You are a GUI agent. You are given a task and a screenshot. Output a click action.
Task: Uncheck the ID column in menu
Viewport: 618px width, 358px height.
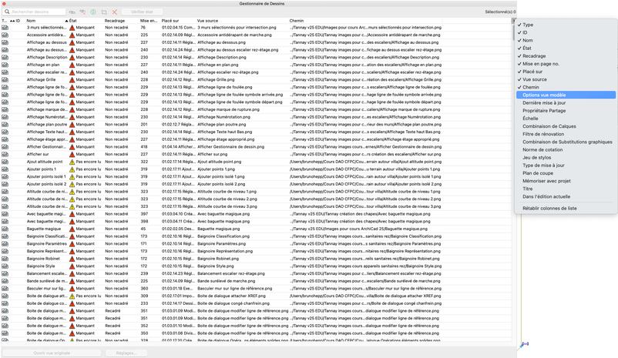(x=566, y=32)
